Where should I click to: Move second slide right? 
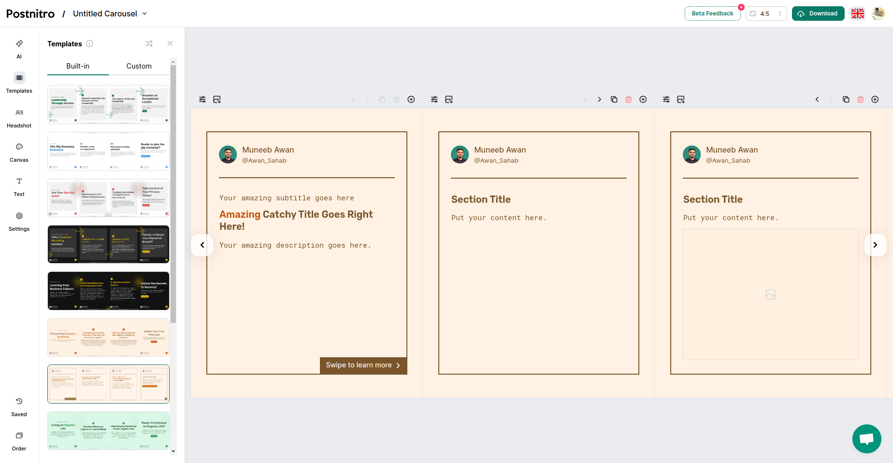point(600,99)
